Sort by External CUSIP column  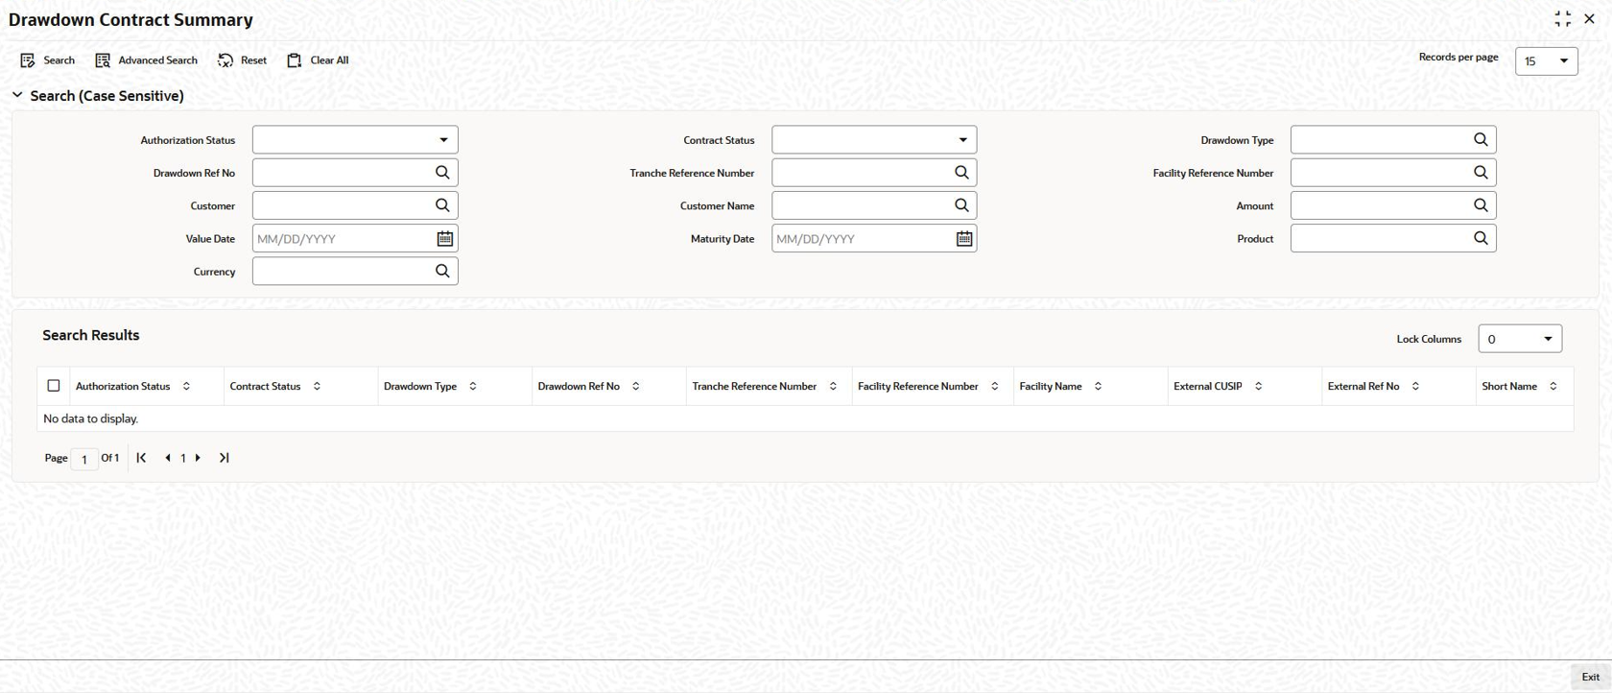pos(1258,386)
